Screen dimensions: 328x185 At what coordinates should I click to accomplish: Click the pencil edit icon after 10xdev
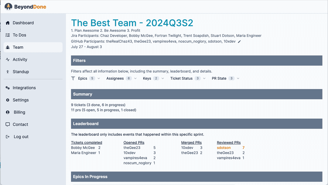tap(239, 41)
